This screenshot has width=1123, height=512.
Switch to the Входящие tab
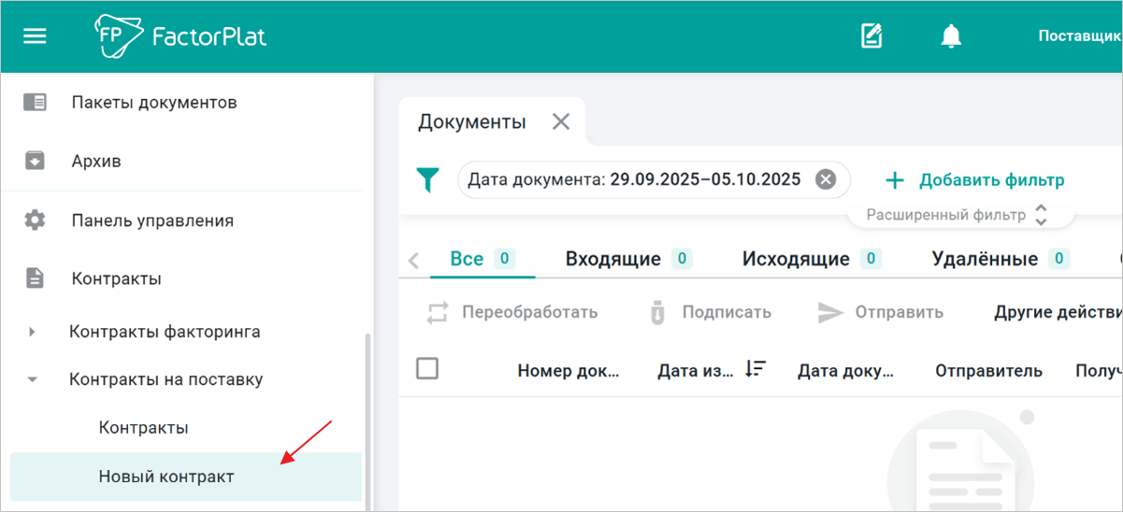[612, 259]
